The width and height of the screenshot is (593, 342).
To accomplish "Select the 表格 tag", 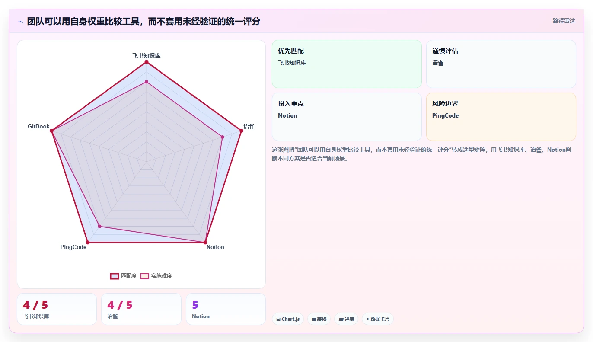I will click(319, 319).
